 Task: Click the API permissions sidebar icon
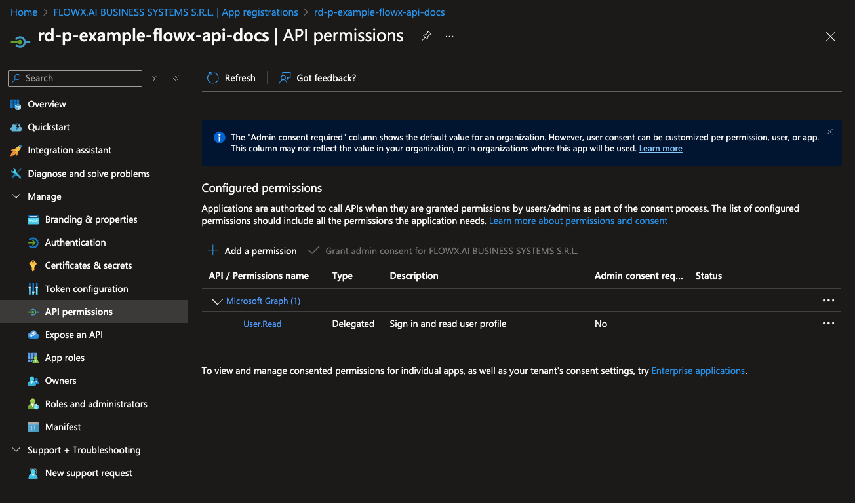point(33,312)
